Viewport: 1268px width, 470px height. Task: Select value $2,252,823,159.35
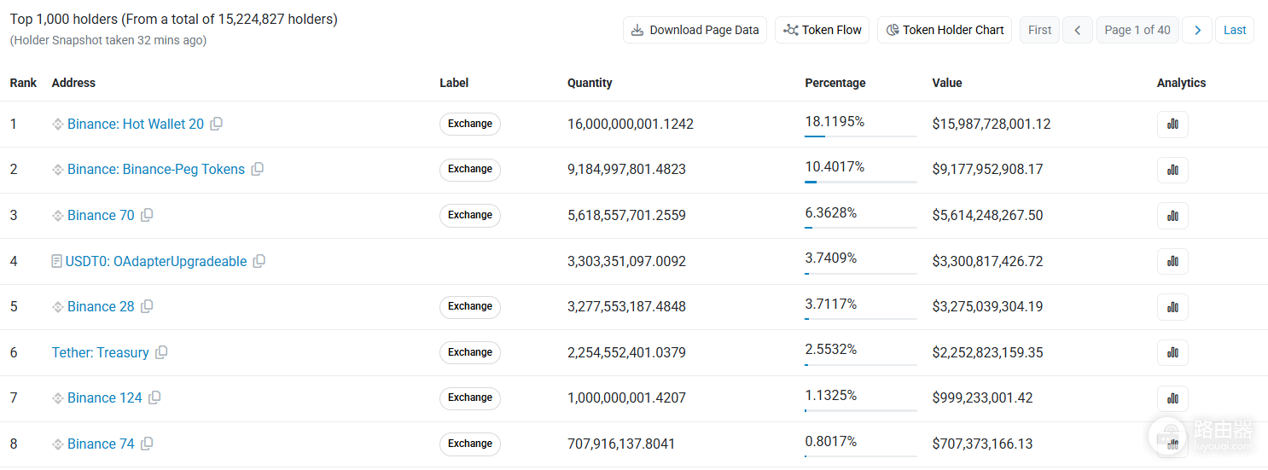pyautogui.click(x=988, y=352)
